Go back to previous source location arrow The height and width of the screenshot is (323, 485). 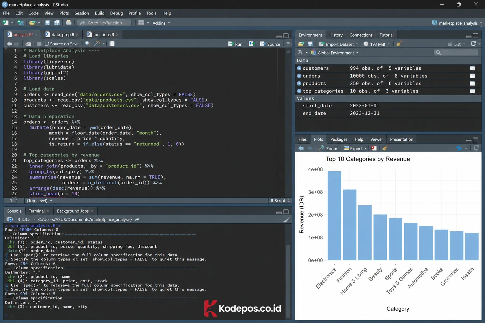coord(9,44)
